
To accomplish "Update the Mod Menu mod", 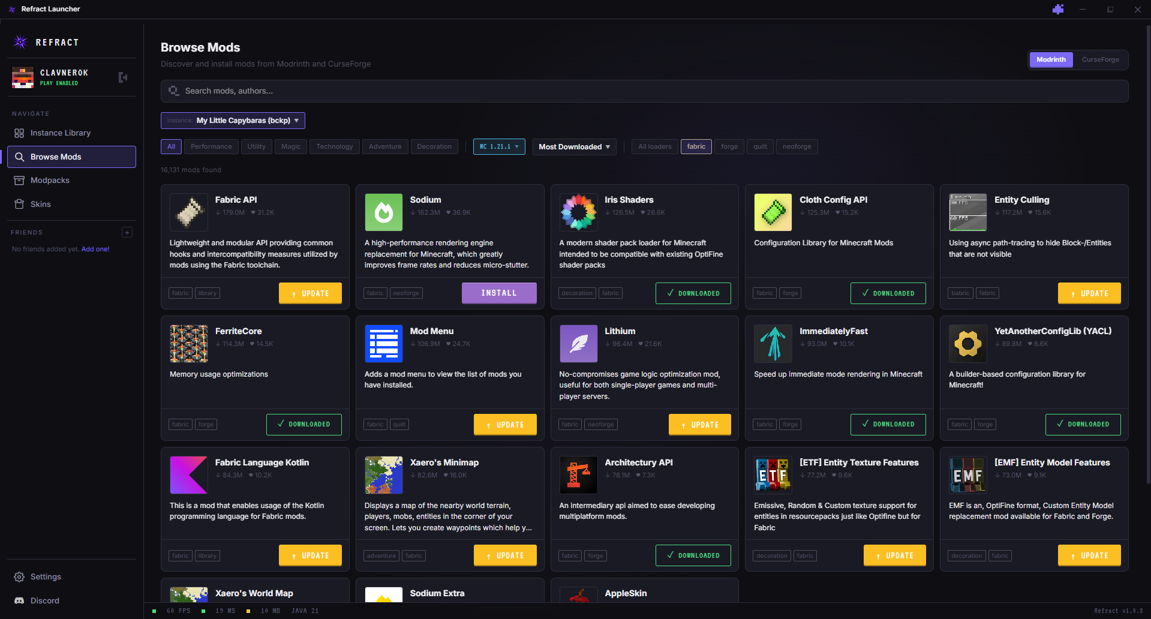I will click(x=505, y=425).
